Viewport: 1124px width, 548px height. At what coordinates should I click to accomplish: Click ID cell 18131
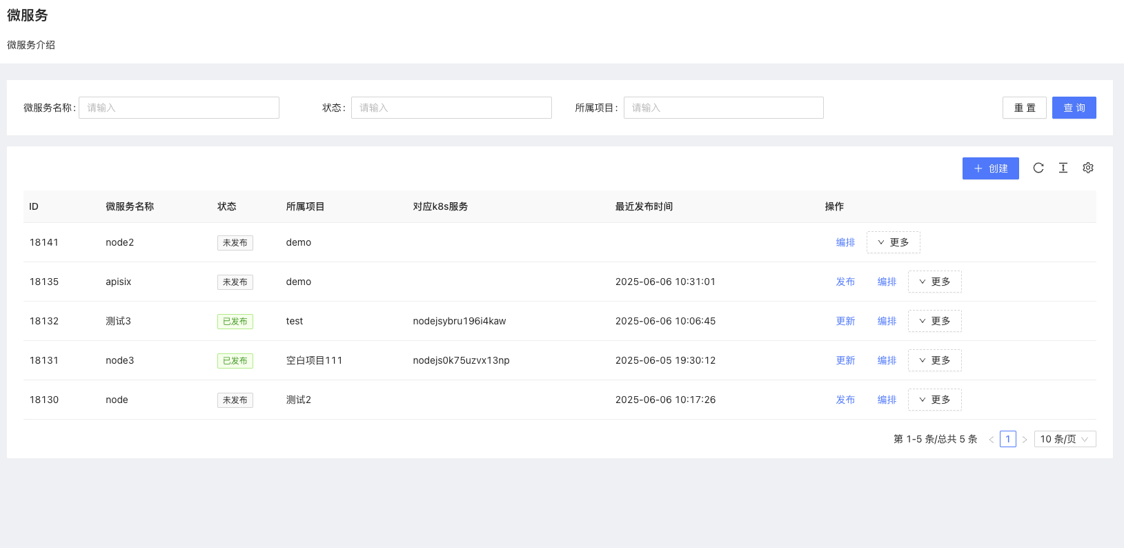point(44,360)
